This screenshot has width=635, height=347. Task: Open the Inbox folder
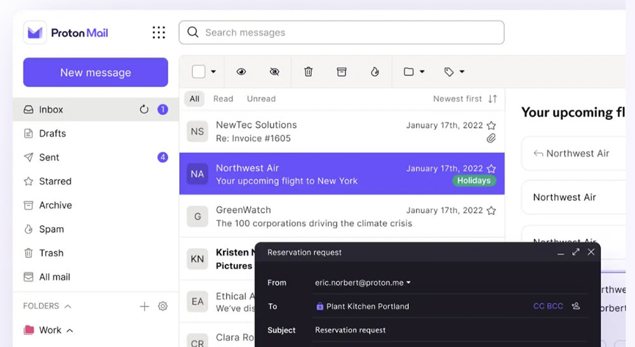96,110
